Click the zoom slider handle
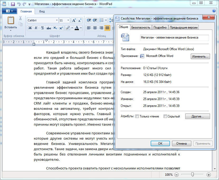The image size is (219, 180). (193, 174)
